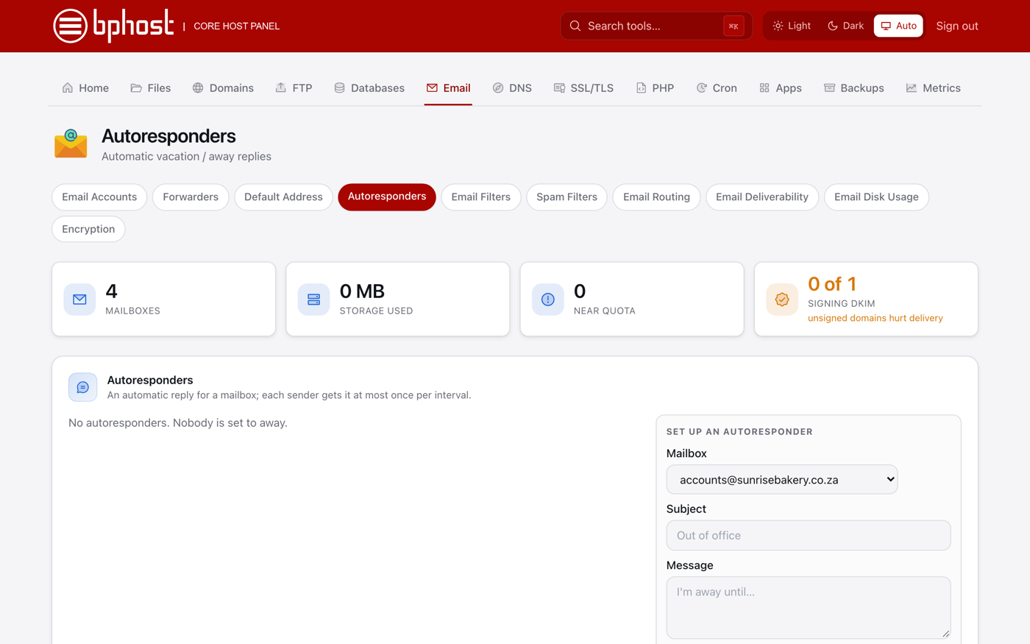Click the Cron clock icon
The width and height of the screenshot is (1030, 644).
[701, 88]
